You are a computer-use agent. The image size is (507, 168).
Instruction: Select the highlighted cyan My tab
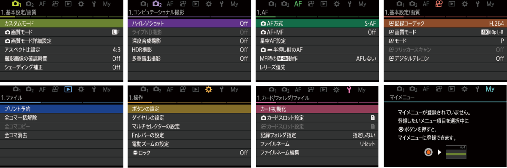coord(490,89)
